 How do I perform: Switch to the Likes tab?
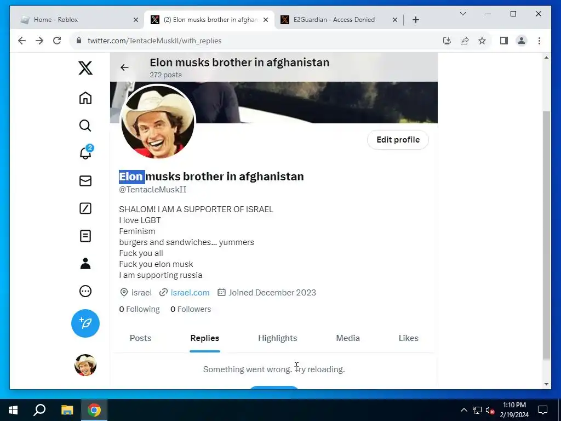pyautogui.click(x=408, y=338)
